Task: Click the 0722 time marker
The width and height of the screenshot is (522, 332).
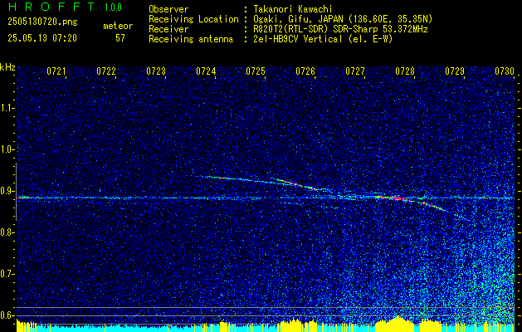Action: [106, 71]
